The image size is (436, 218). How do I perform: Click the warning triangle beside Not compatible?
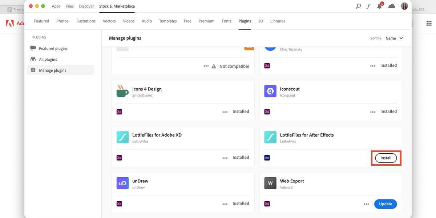pos(214,66)
